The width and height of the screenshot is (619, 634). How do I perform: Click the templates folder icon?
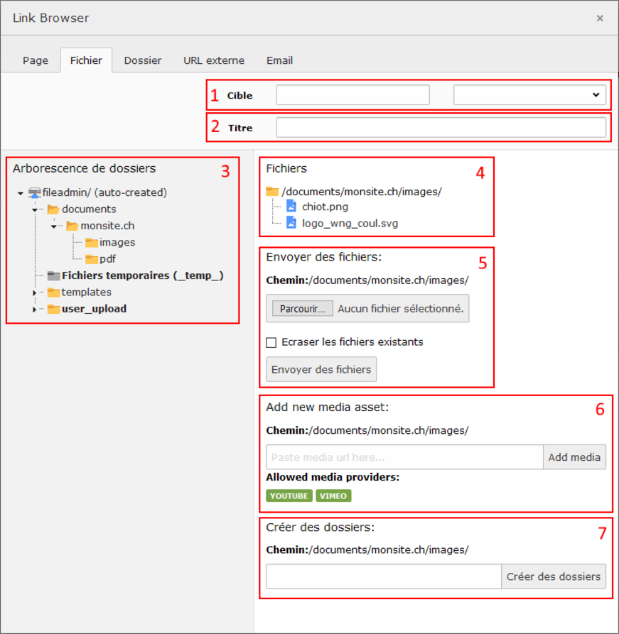(x=53, y=293)
